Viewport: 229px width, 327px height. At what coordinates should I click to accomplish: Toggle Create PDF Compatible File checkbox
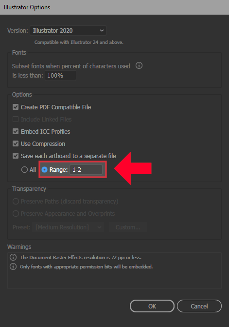pos(16,107)
